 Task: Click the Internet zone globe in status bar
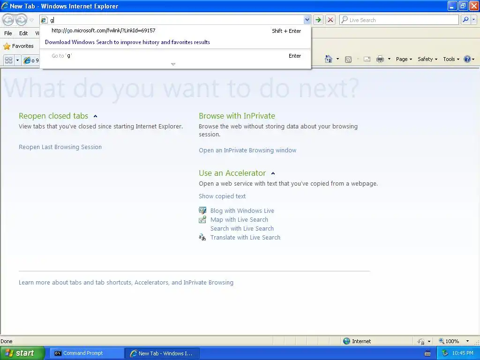[x=346, y=341]
